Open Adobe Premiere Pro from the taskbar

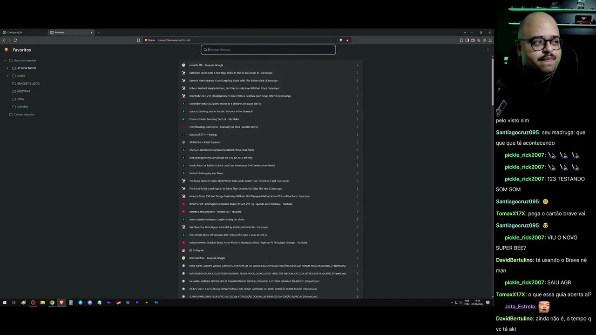[137, 302]
